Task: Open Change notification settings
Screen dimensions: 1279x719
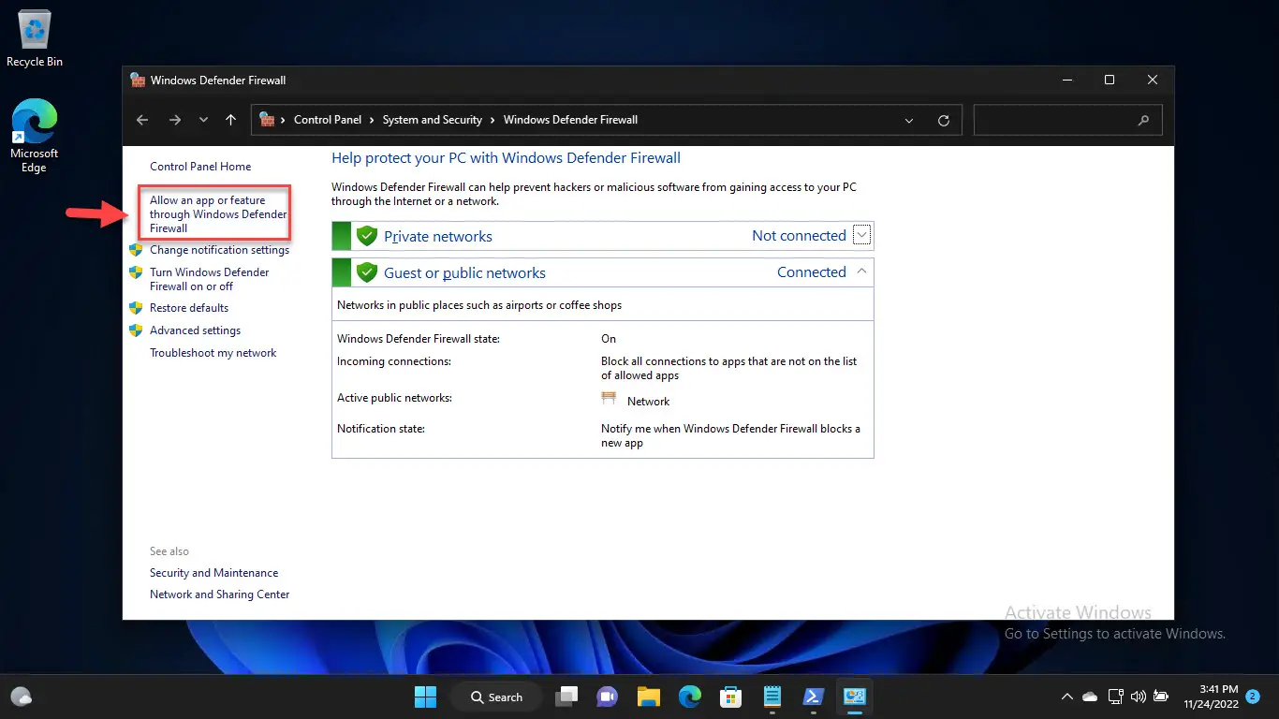Action: tap(219, 250)
